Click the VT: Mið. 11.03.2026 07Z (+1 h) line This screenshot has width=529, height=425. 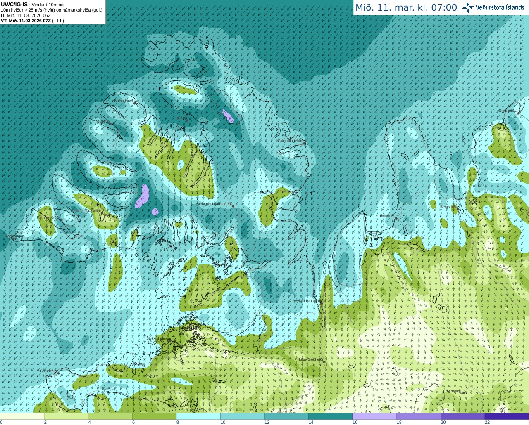[x=32, y=21]
